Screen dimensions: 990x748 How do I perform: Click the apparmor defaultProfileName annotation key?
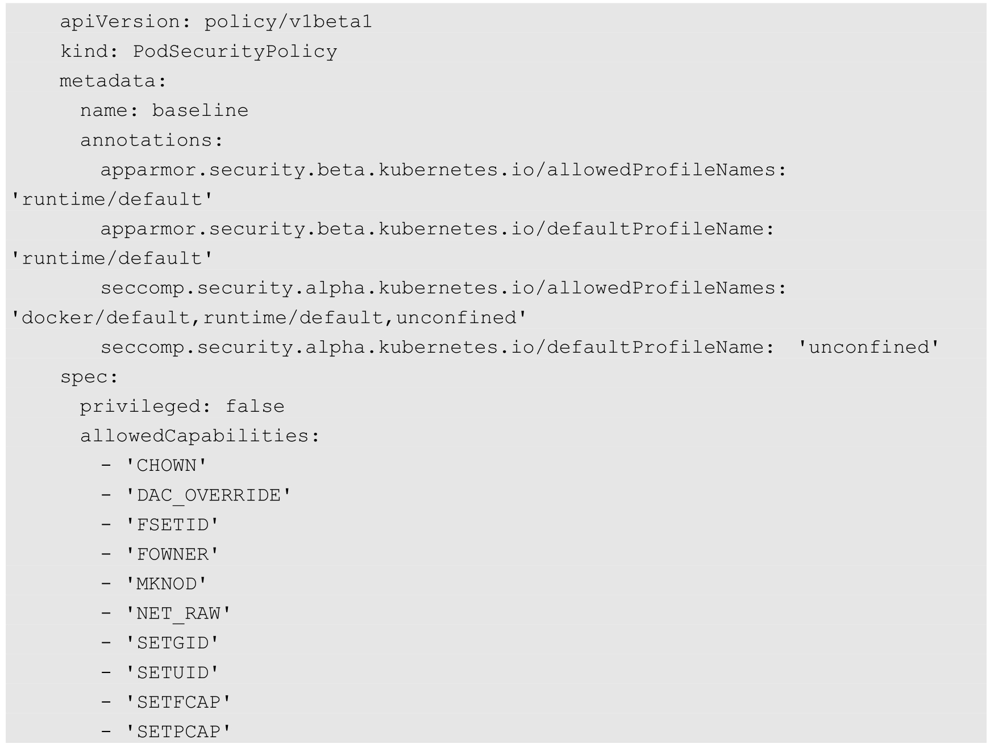click(x=438, y=229)
